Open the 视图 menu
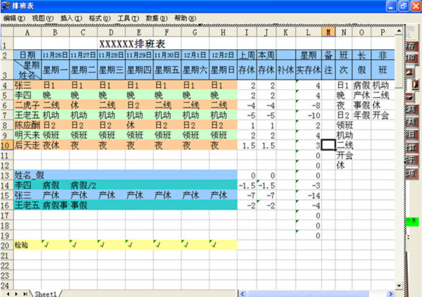422x297 pixels. pyautogui.click(x=42, y=18)
